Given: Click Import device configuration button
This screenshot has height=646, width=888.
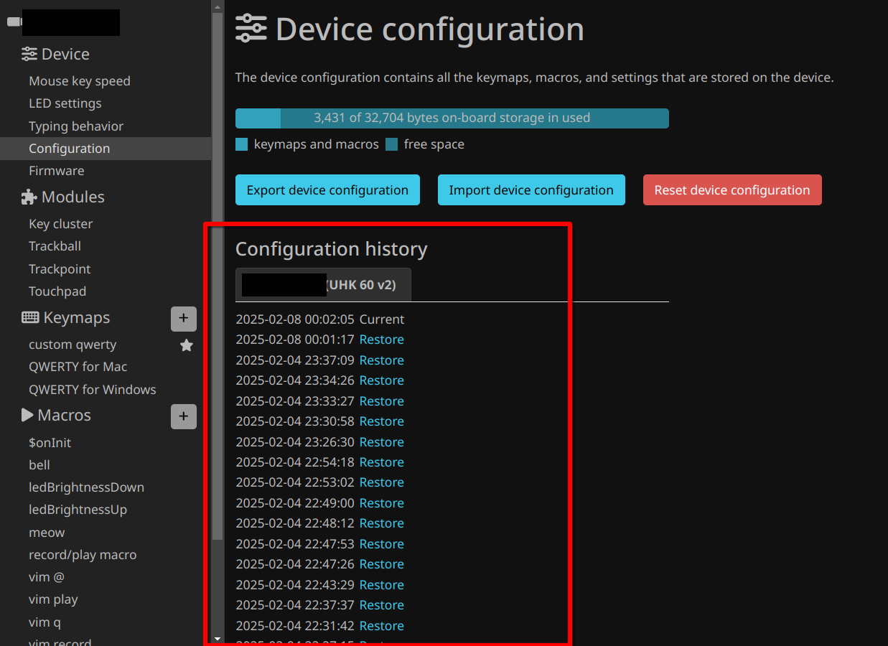Looking at the screenshot, I should (531, 190).
